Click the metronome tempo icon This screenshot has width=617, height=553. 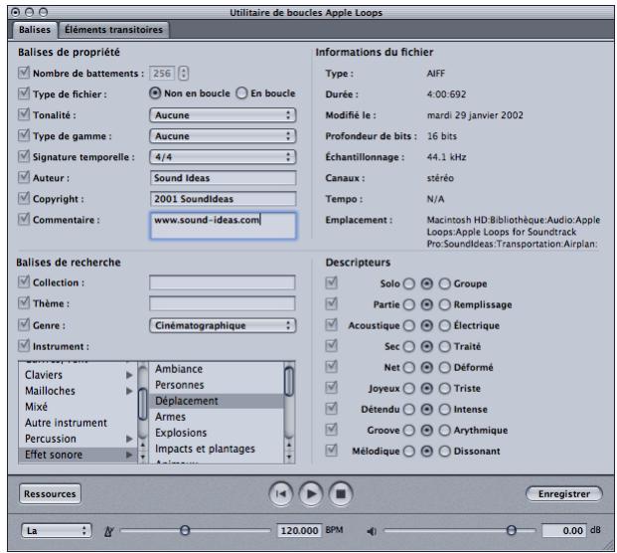pos(109,531)
